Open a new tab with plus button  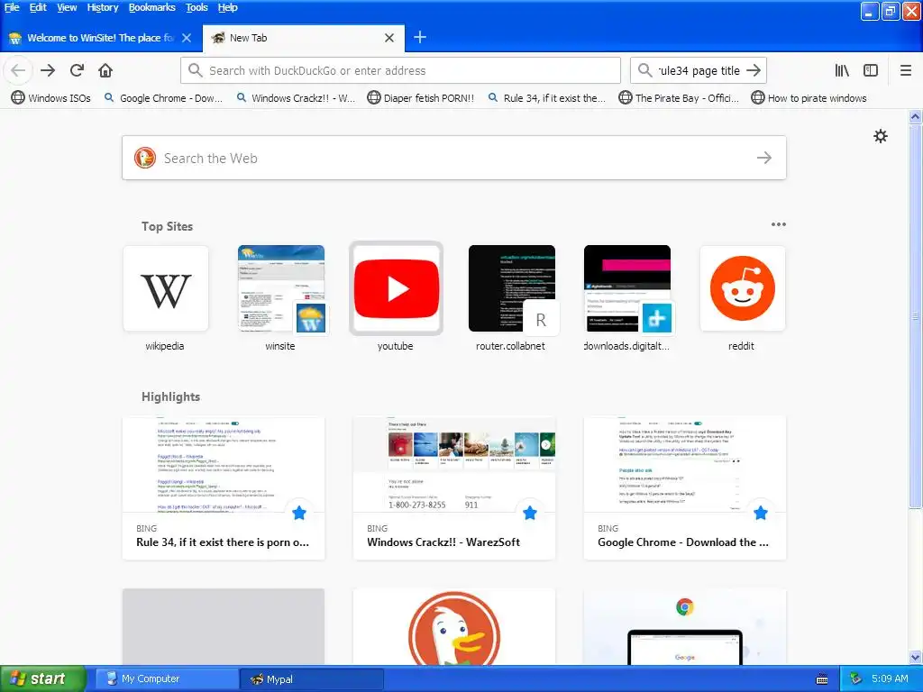pyautogui.click(x=420, y=38)
